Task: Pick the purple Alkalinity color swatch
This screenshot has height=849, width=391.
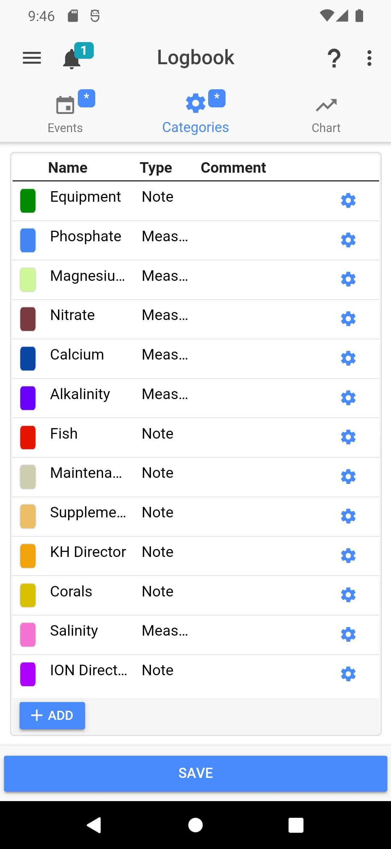Action: coord(28,398)
